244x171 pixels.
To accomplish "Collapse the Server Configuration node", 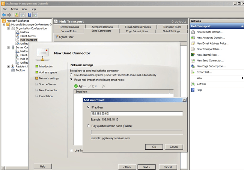I will pos(8,48).
